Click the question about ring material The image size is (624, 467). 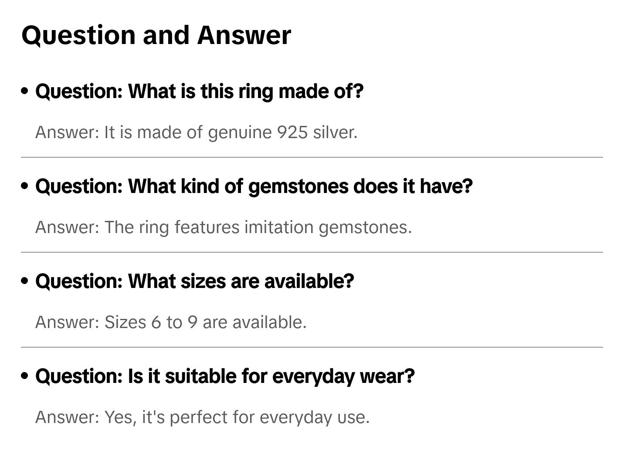pyautogui.click(x=199, y=91)
